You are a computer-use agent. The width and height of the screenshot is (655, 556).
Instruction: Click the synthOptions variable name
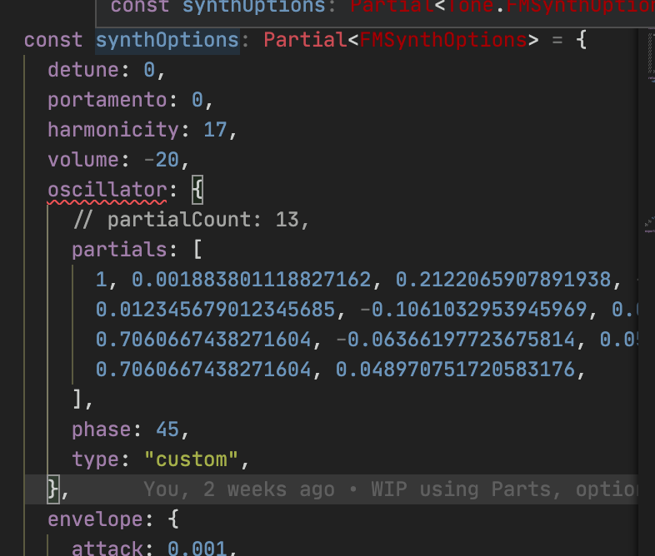click(x=167, y=41)
